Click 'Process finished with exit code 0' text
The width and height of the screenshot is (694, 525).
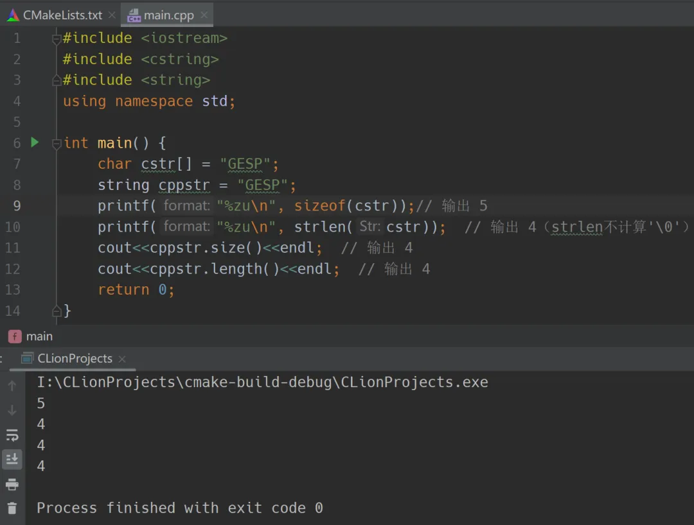[x=180, y=508]
